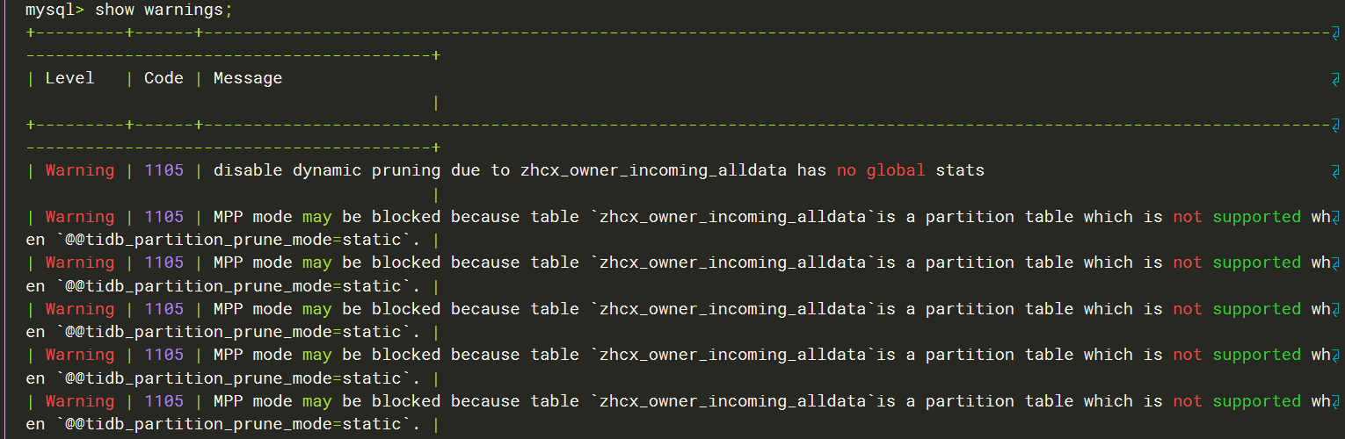The width and height of the screenshot is (1345, 439).
Task: Click "Warning" in the last table row
Action: click(79, 401)
